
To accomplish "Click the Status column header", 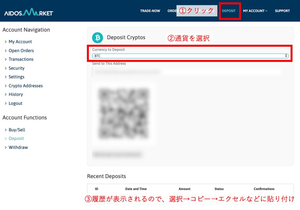I will pos(219,189).
